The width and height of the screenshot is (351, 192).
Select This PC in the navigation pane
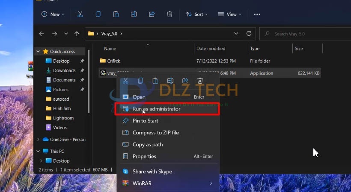click(57, 151)
